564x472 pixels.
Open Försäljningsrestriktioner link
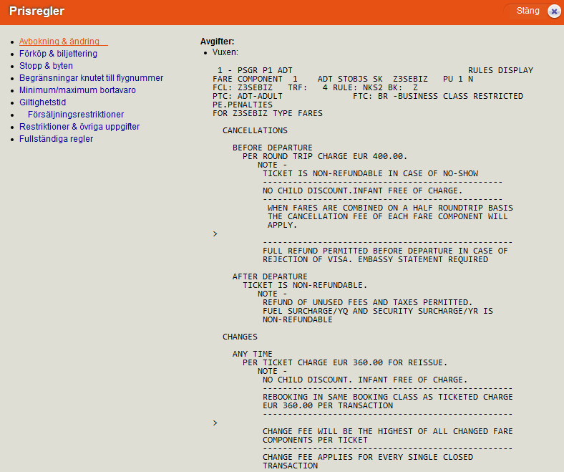pyautogui.click(x=76, y=115)
